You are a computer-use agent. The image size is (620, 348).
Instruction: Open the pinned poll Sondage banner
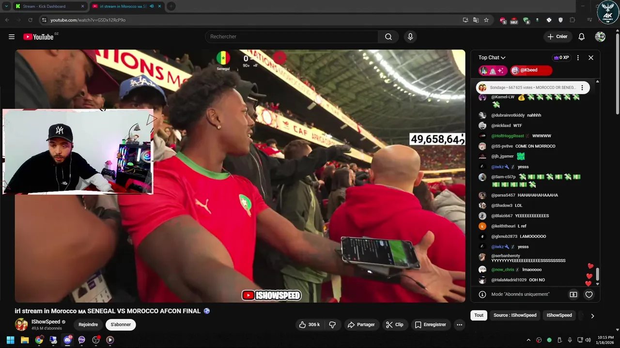pos(533,87)
